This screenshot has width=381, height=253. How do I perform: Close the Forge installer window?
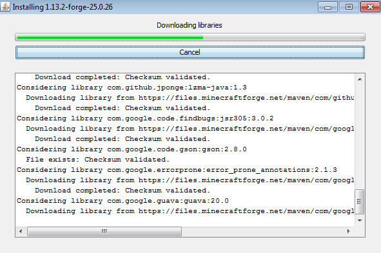[x=370, y=7]
